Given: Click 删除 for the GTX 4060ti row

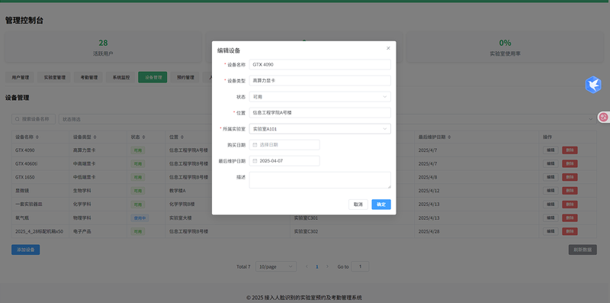Looking at the screenshot, I should [570, 163].
